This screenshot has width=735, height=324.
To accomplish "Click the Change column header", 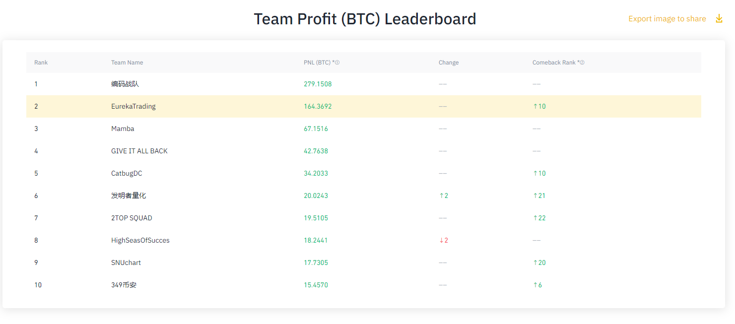I will [x=449, y=62].
